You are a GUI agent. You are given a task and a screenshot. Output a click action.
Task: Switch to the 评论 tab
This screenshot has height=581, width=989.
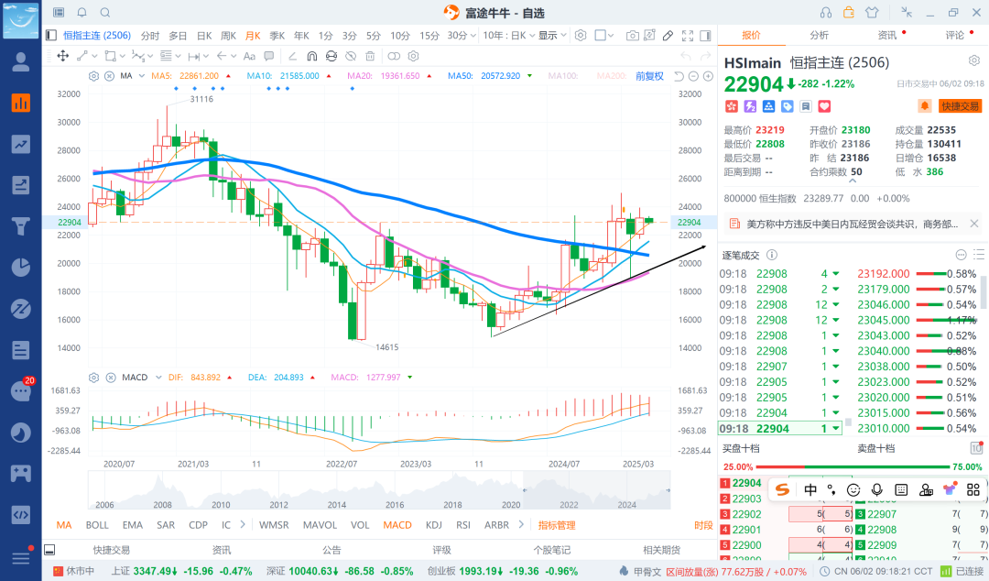coord(955,35)
